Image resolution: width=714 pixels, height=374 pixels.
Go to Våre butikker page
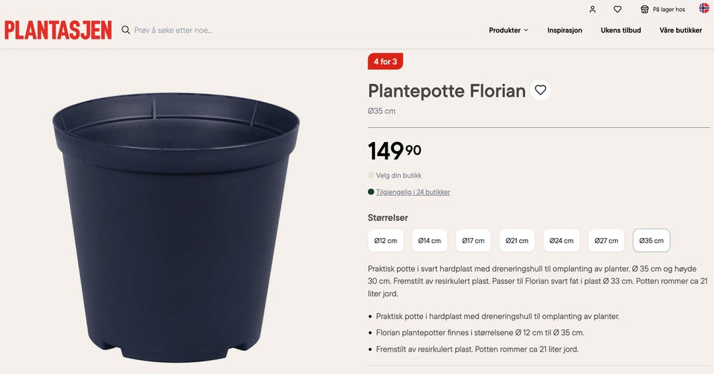click(x=681, y=30)
